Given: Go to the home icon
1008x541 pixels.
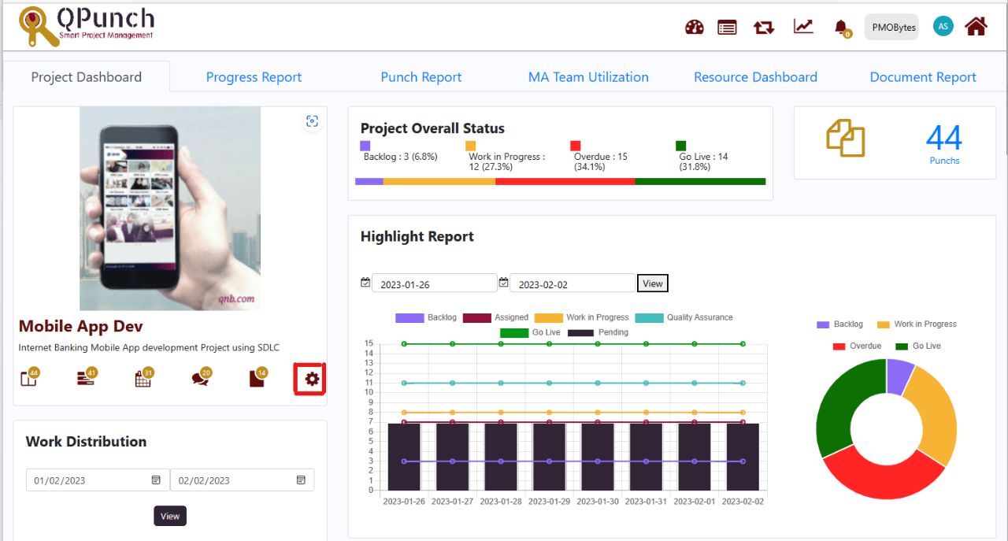Looking at the screenshot, I should (x=976, y=27).
